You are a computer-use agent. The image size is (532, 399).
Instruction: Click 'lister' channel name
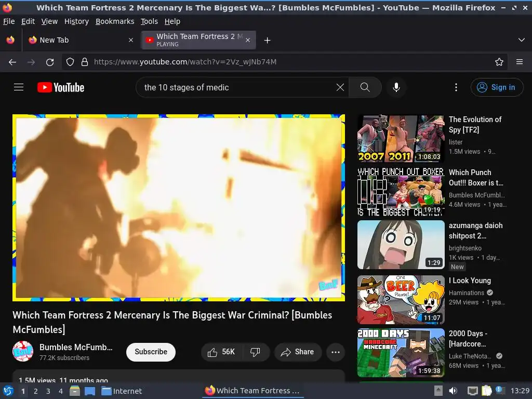click(x=455, y=142)
